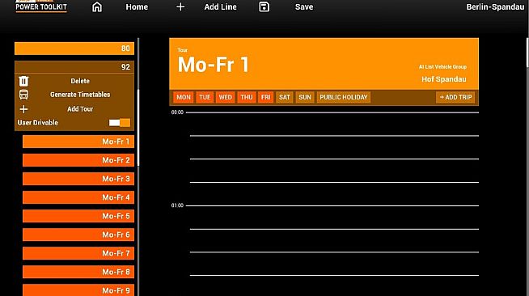Viewport: 529px width, 296px height.
Task: Select the Mo-Fr 1 tour
Action: click(x=78, y=142)
